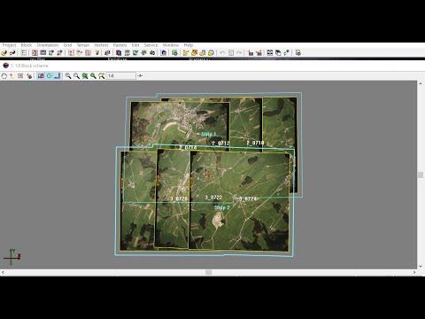The image size is (425, 319).
Task: Click the redo arrow in main toolbar
Action: pos(239,53)
